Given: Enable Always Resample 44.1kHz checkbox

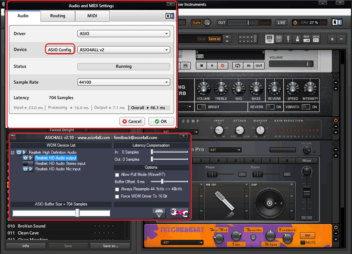Looking at the screenshot, I should 117,189.
